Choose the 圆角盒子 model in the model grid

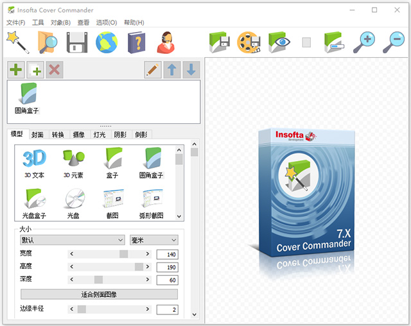coord(152,164)
